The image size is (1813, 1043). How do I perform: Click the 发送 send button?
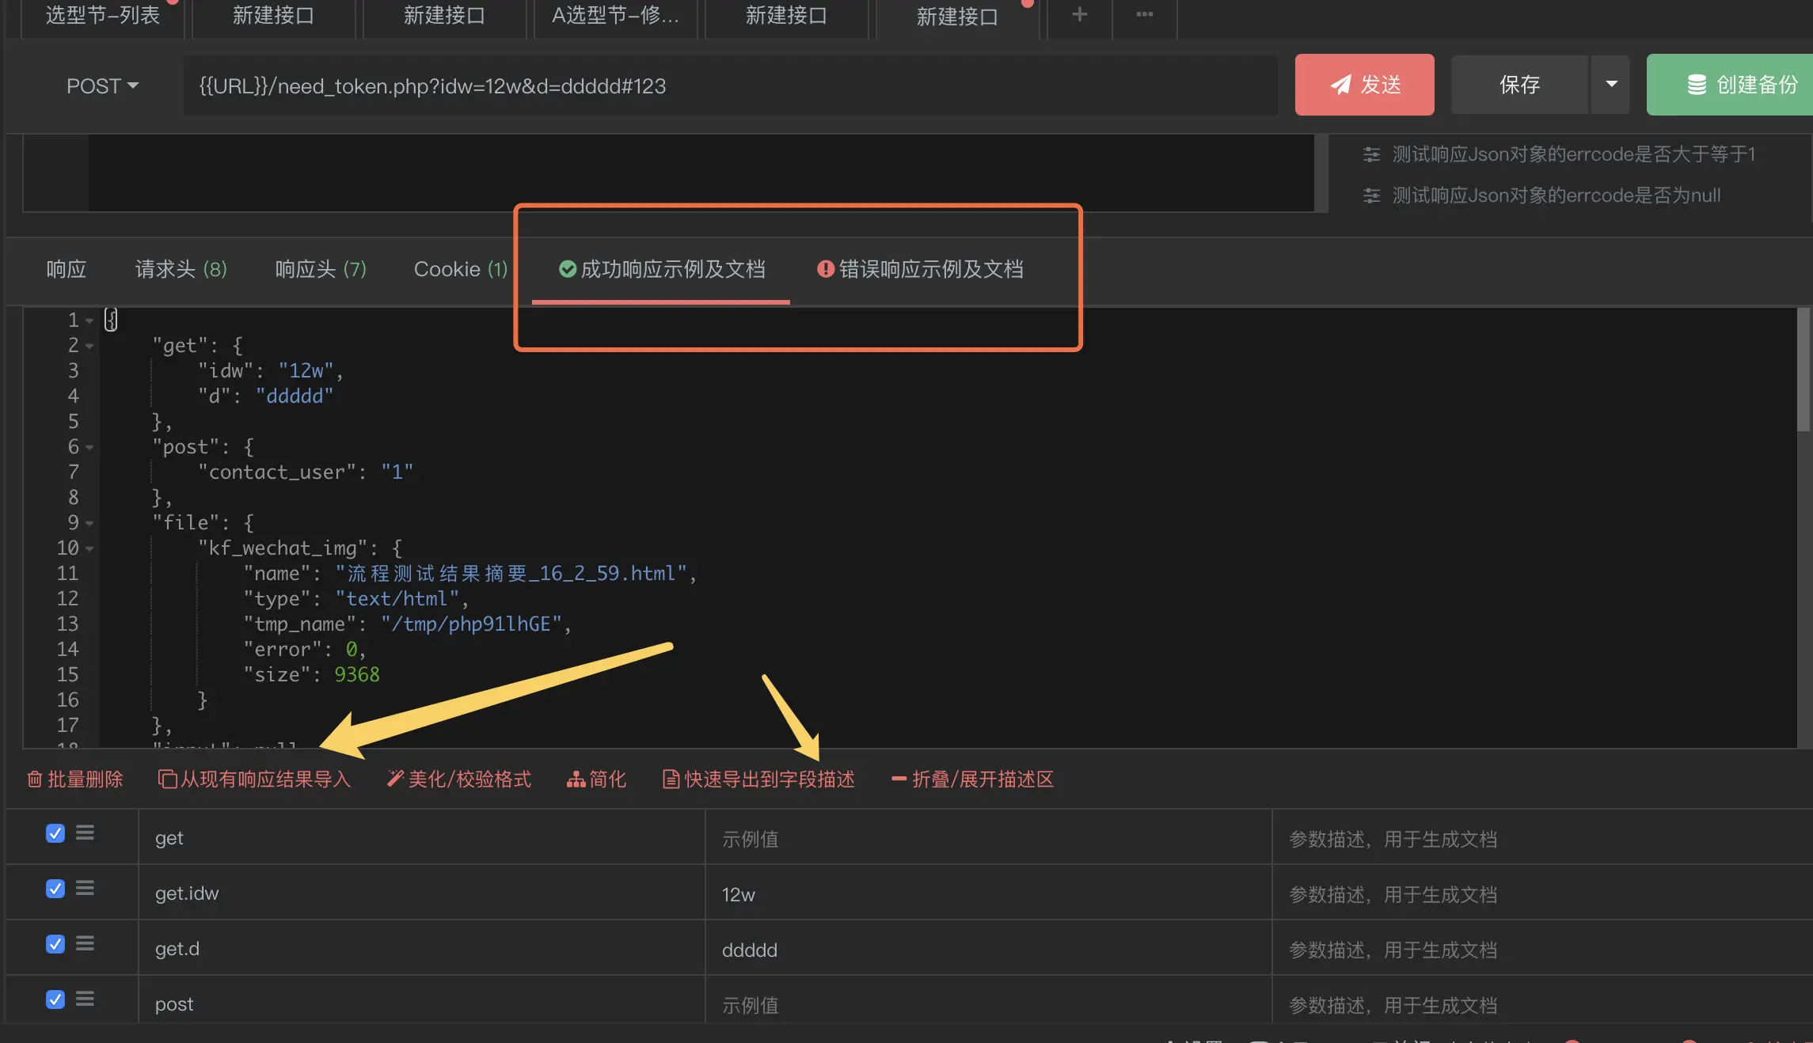coord(1363,85)
